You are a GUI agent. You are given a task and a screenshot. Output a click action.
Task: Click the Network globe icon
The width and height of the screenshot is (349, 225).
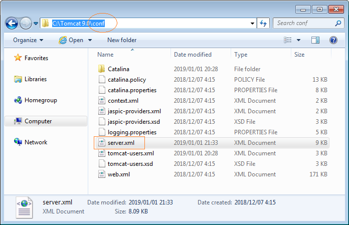(18, 142)
